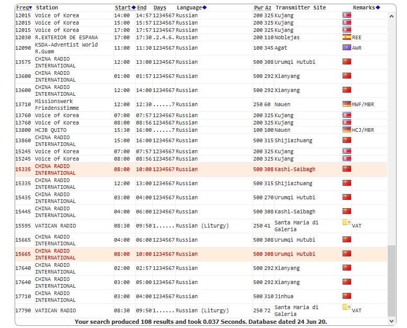
Task: Sort by the Start column header
Action: [x=123, y=8]
